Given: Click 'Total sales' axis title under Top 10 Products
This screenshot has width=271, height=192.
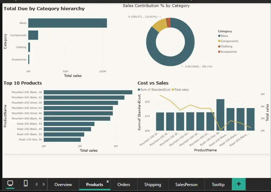Looking at the screenshot, I should pyautogui.click(x=89, y=151).
